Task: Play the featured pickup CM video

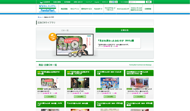Action: pyautogui.click(x=75, y=44)
